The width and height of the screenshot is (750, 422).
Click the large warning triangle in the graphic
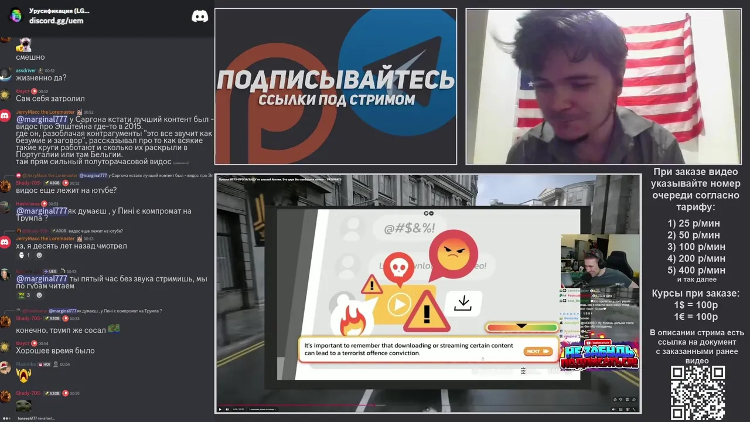427,311
